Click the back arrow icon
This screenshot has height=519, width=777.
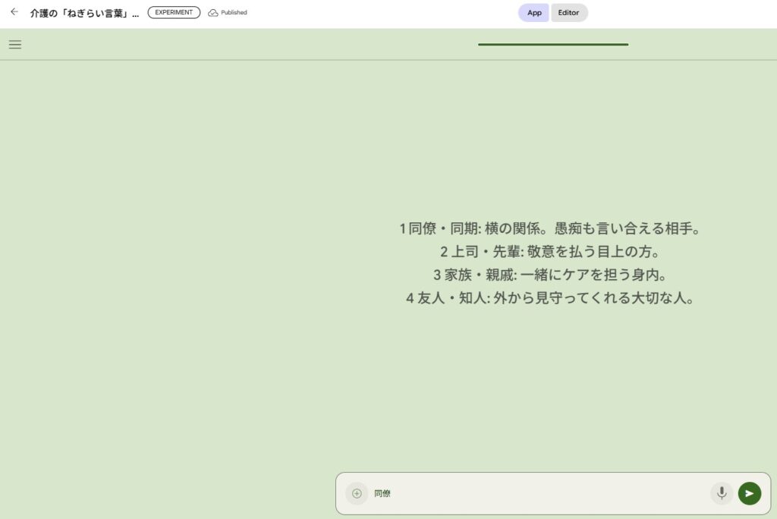tap(14, 12)
